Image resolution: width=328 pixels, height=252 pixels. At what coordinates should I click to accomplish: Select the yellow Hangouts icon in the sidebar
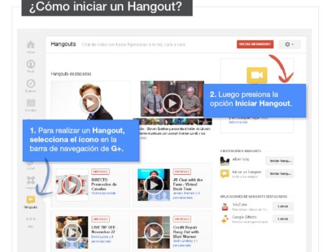(x=31, y=200)
